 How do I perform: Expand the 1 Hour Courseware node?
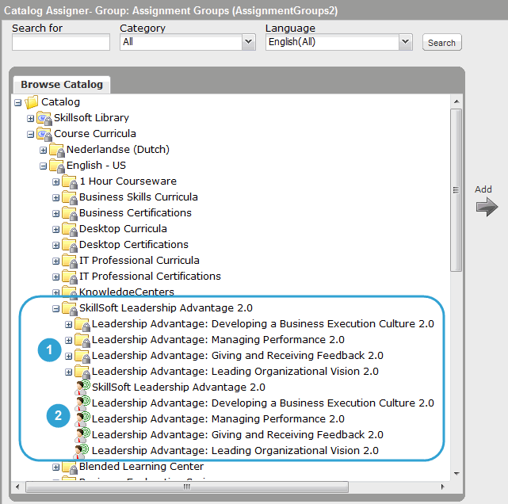pyautogui.click(x=55, y=182)
